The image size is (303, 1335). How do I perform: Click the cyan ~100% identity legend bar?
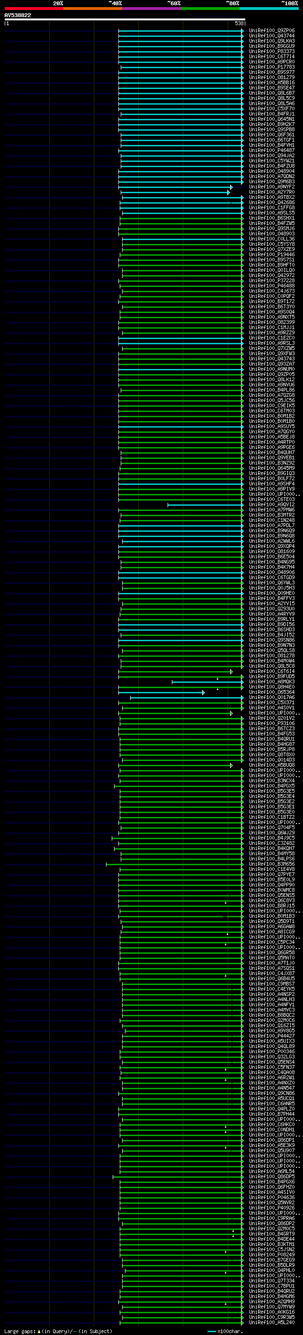coord(269,9)
